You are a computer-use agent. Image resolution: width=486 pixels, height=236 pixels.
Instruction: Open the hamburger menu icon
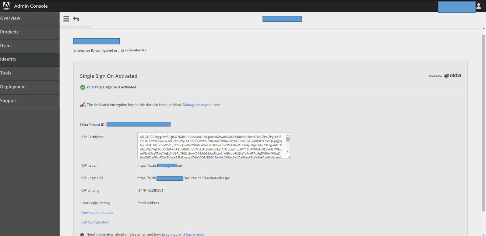[x=66, y=19]
